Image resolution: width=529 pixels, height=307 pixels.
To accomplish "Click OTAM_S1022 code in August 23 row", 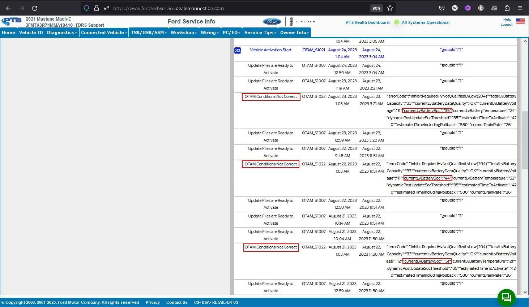I will (314, 96).
